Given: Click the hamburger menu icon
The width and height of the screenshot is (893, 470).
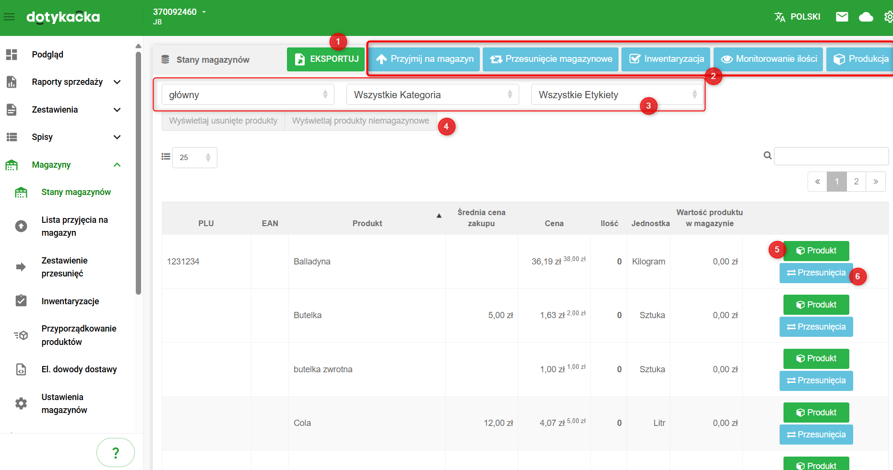Looking at the screenshot, I should (x=9, y=17).
